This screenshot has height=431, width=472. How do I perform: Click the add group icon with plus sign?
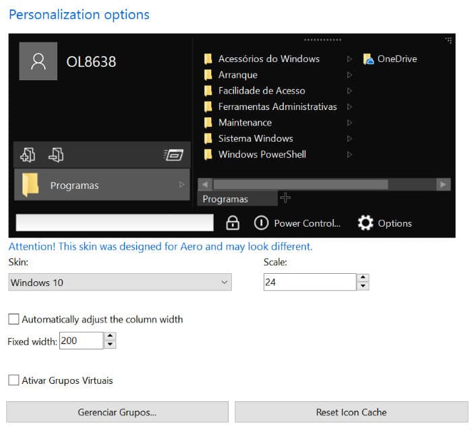(28, 155)
